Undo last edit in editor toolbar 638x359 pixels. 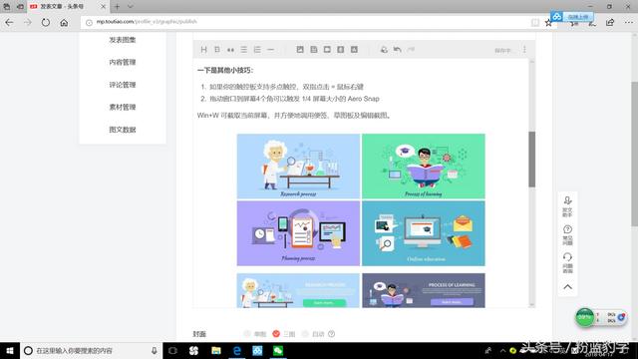point(397,49)
